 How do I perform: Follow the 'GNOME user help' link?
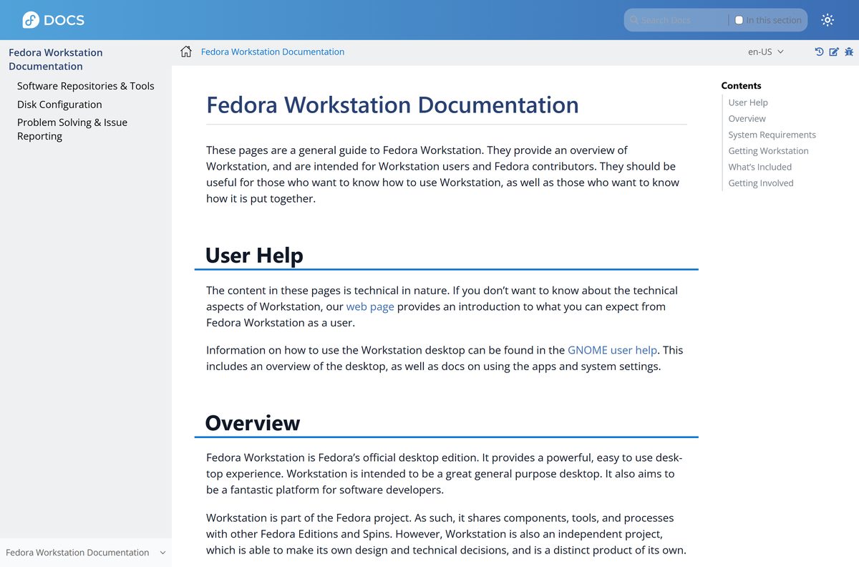click(x=612, y=350)
